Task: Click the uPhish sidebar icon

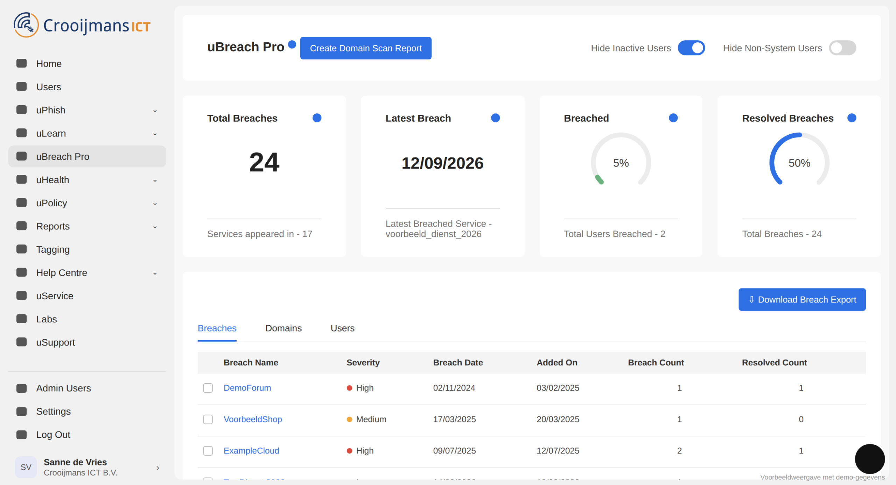Action: [x=22, y=110]
